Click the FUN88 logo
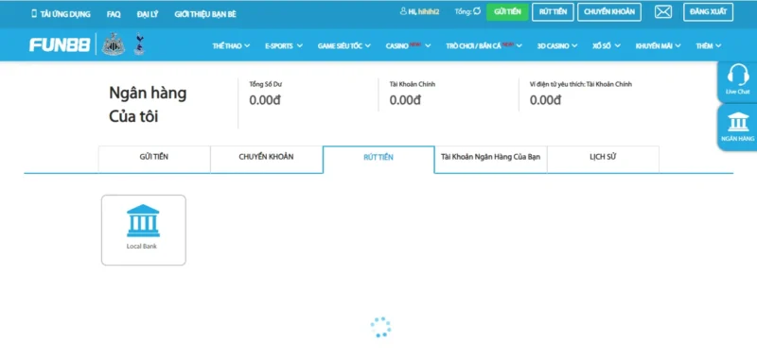The height and width of the screenshot is (360, 757). [x=60, y=45]
